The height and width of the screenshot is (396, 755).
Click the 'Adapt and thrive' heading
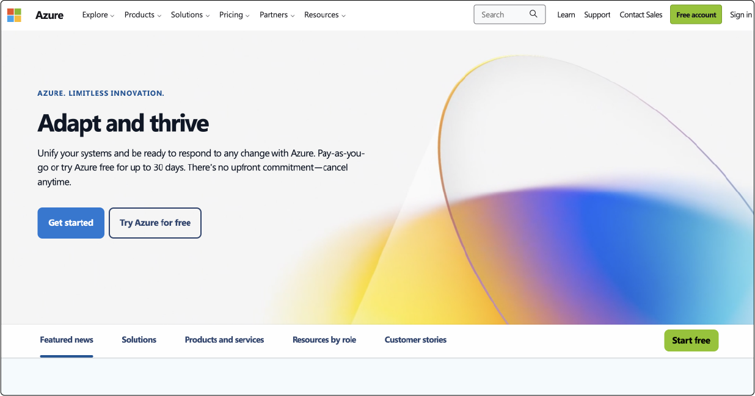(123, 123)
